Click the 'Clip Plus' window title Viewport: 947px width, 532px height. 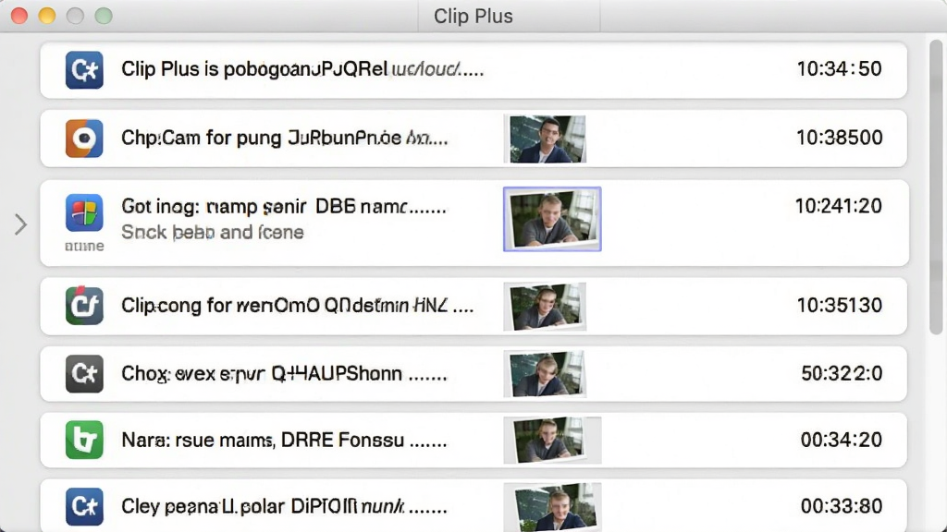point(473,17)
